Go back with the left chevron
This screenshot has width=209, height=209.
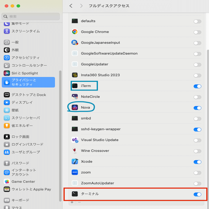(x=71, y=6)
